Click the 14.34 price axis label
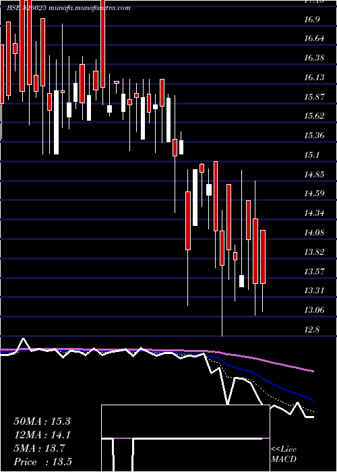Image resolution: width=337 pixels, height=472 pixels. click(x=315, y=213)
